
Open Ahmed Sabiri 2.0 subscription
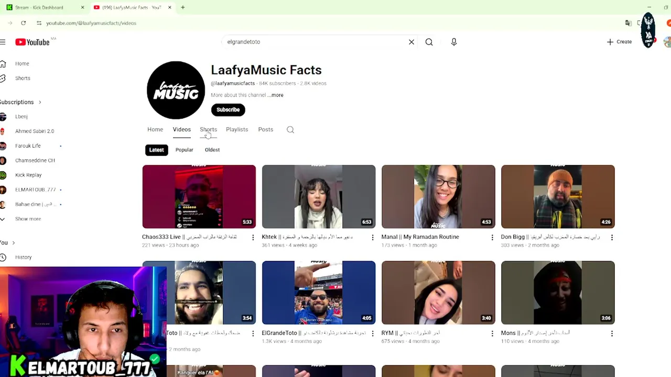click(35, 131)
